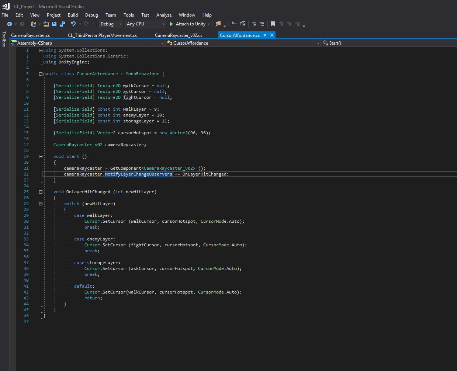Click the Comment out selected lines icon
Viewport: 457px width, 371px height.
tap(254, 24)
